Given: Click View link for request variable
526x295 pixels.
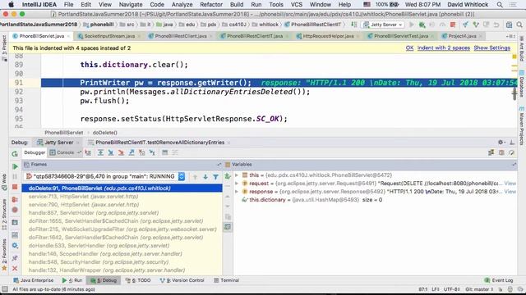Looking at the screenshot, I should tap(510, 184).
